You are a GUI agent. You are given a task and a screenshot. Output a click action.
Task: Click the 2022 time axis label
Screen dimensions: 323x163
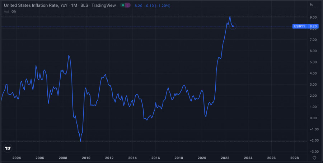(225, 158)
